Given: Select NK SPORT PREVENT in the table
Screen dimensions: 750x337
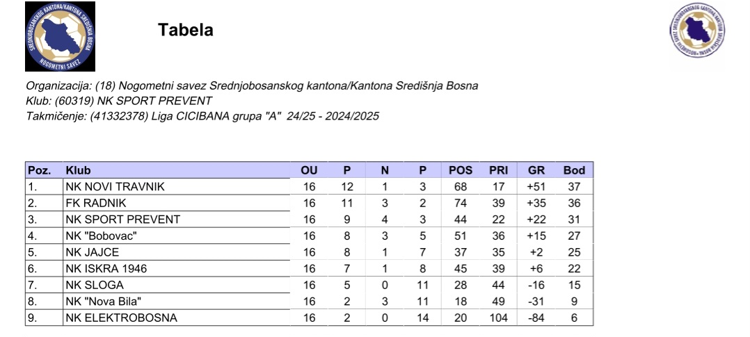Looking at the screenshot, I should [x=123, y=220].
